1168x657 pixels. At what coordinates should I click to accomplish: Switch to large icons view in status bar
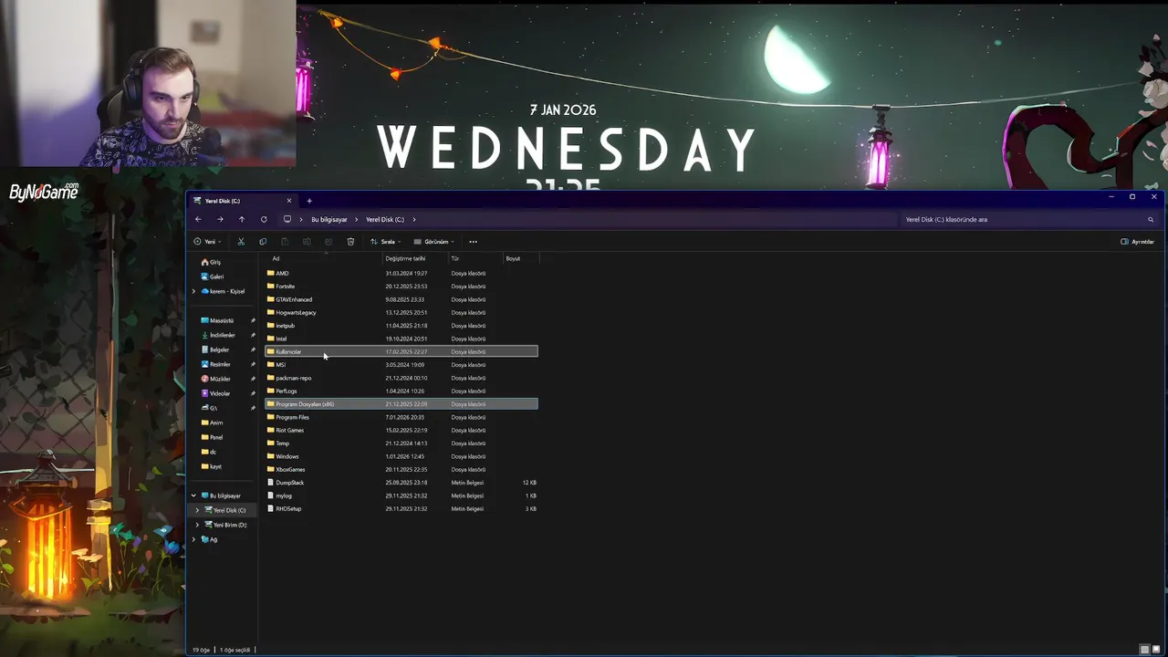(x=1156, y=650)
